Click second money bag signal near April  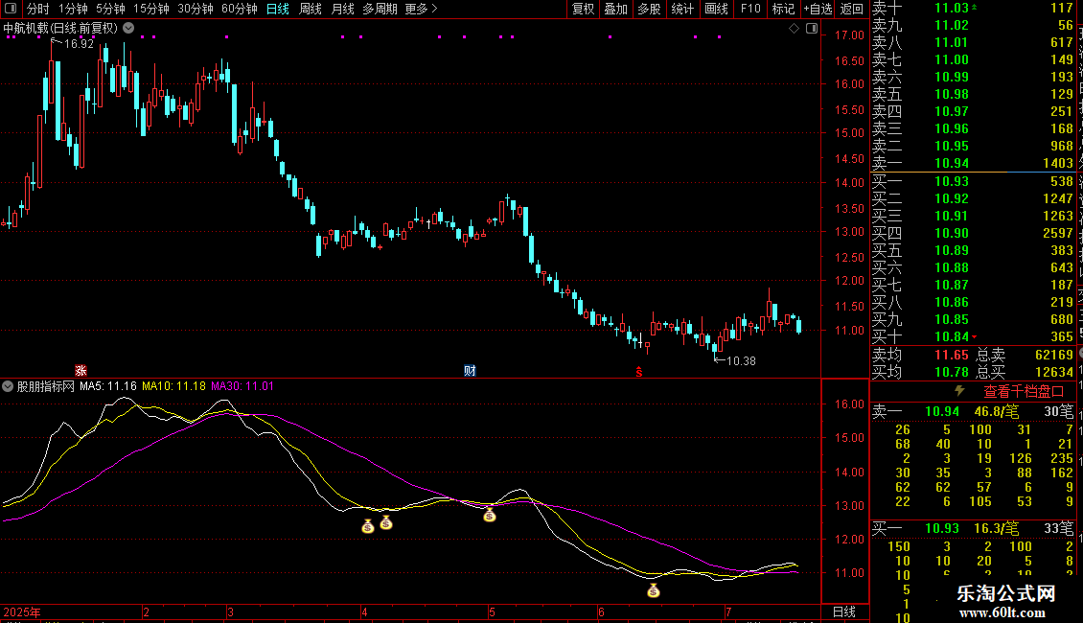[386, 523]
